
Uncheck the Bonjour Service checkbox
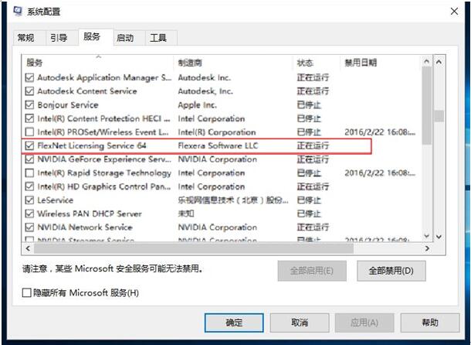click(29, 104)
